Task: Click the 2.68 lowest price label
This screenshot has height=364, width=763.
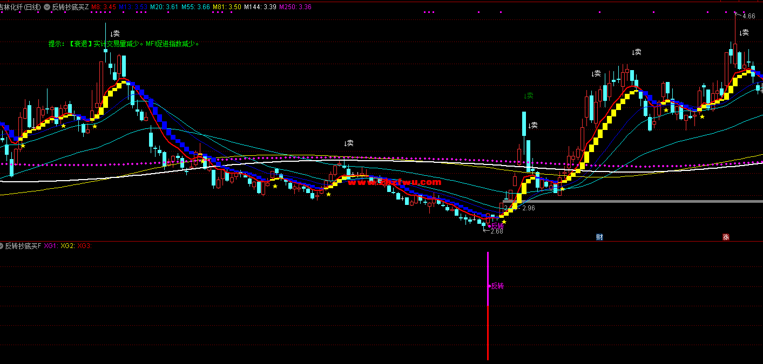Action: [x=496, y=231]
